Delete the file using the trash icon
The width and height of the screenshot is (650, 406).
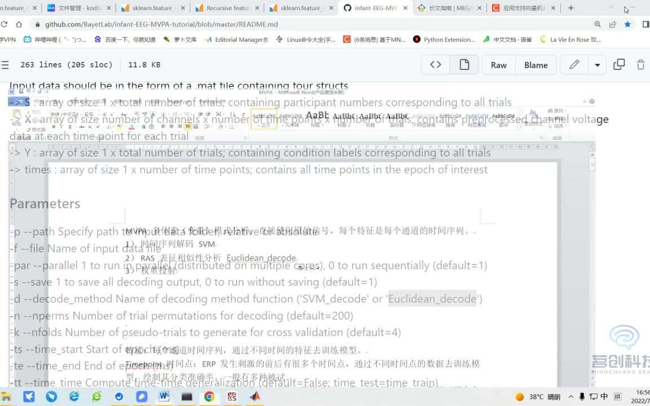pyautogui.click(x=641, y=65)
